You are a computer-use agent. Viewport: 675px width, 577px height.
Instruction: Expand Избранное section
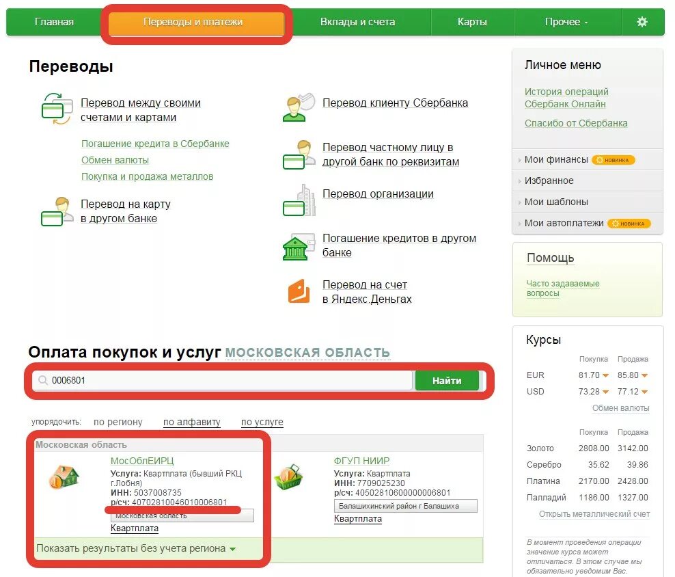click(549, 180)
